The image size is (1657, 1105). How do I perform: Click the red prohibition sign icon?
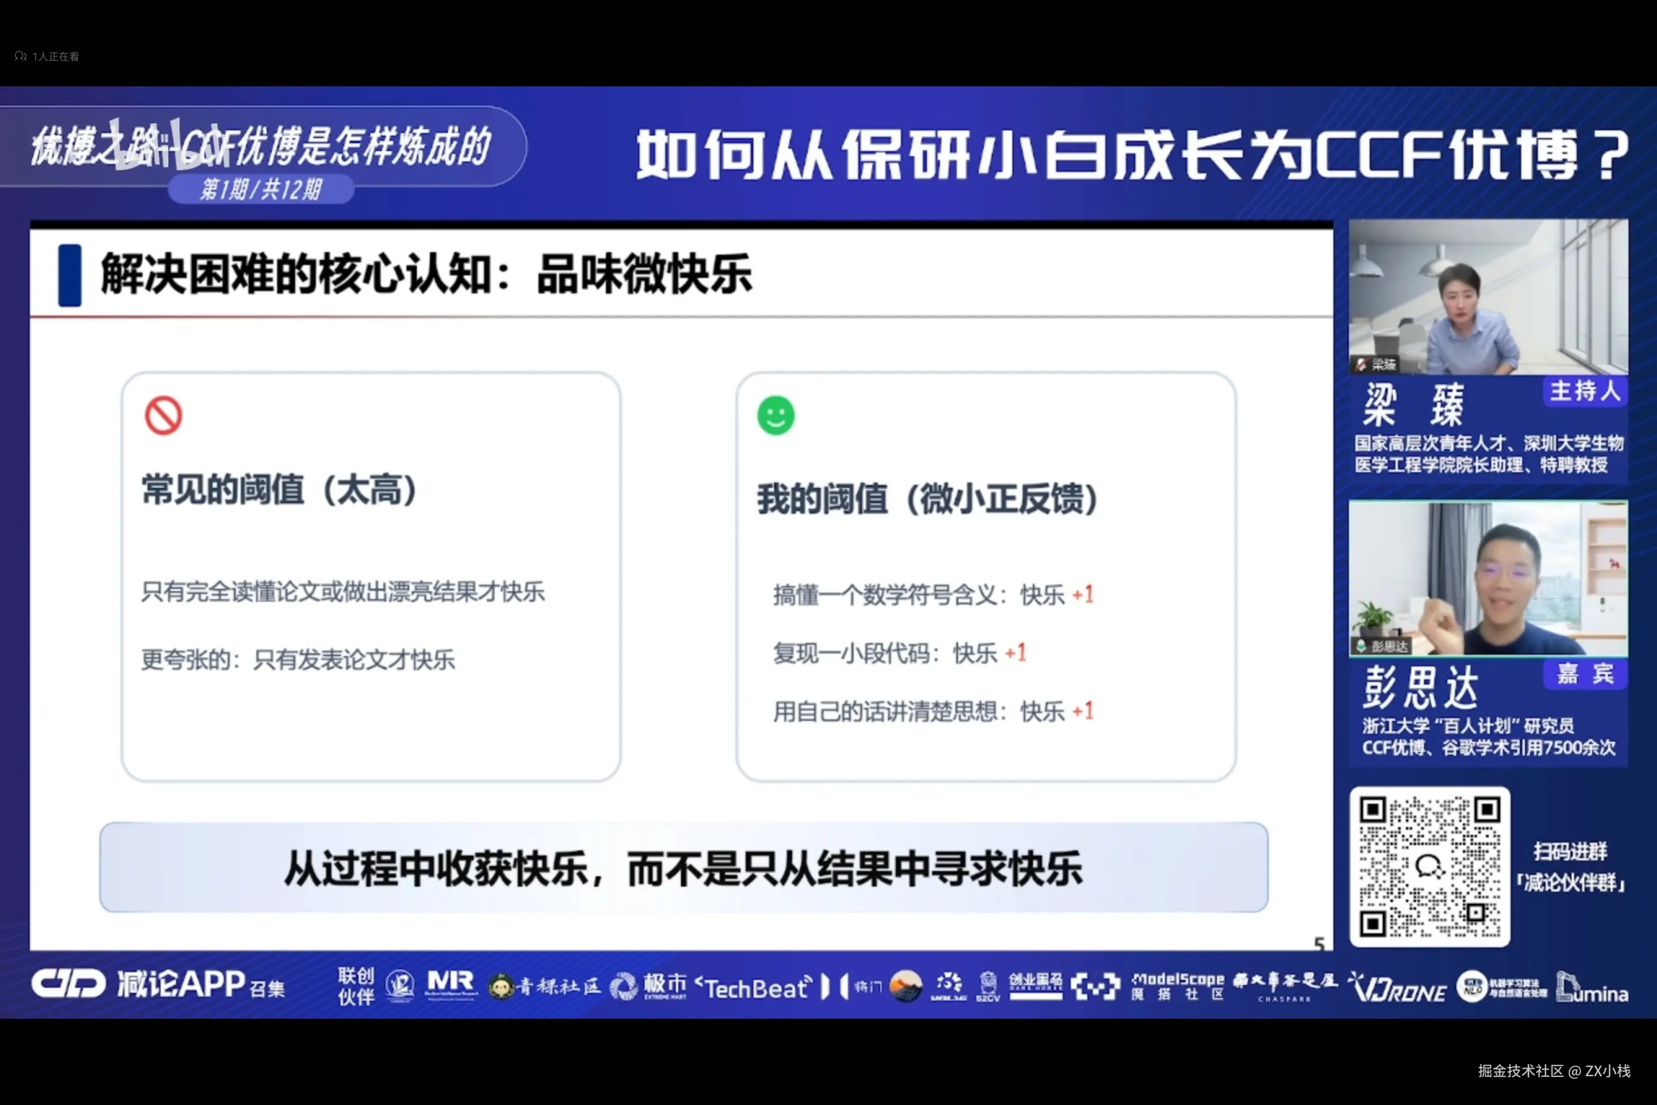pos(163,415)
